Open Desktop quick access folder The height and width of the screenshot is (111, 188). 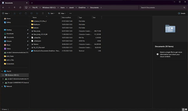point(8,30)
